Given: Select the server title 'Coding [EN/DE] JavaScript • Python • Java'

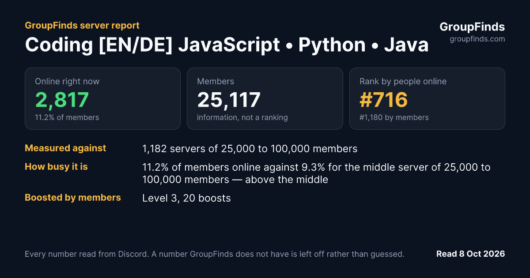Looking at the screenshot, I should coord(227,45).
